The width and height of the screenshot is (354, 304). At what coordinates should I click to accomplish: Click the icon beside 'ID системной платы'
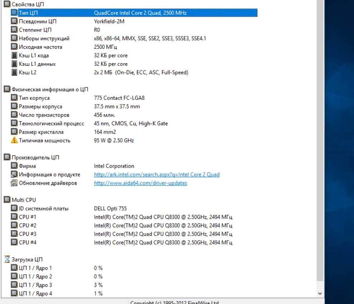coord(14,208)
